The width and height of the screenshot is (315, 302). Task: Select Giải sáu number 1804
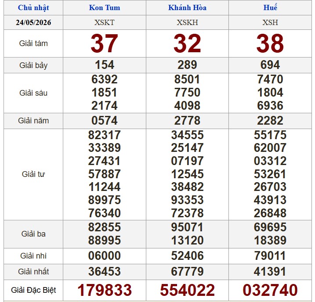pos(270,93)
